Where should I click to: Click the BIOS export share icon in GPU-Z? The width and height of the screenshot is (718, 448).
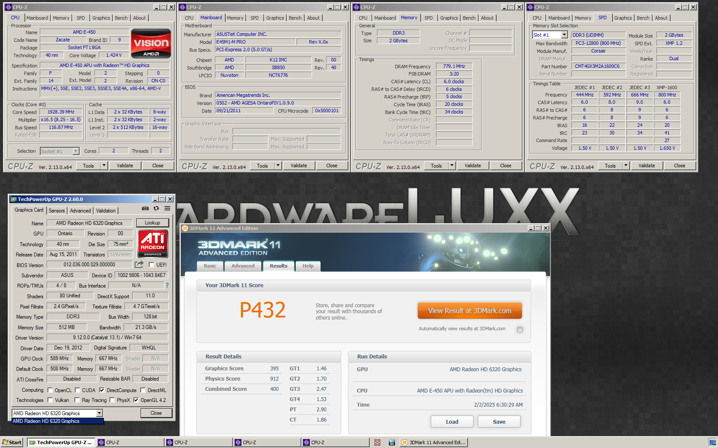139,265
